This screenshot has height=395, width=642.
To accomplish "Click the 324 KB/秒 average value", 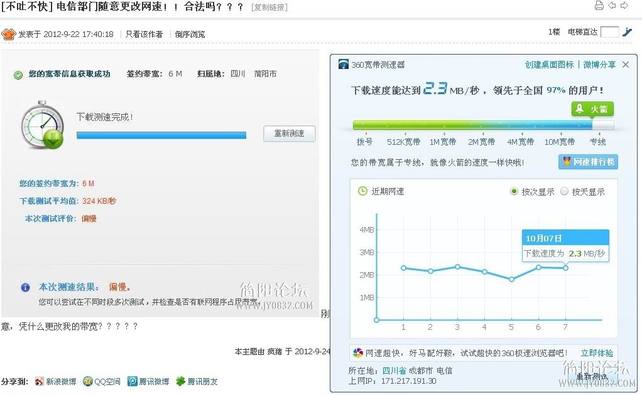I will click(99, 201).
